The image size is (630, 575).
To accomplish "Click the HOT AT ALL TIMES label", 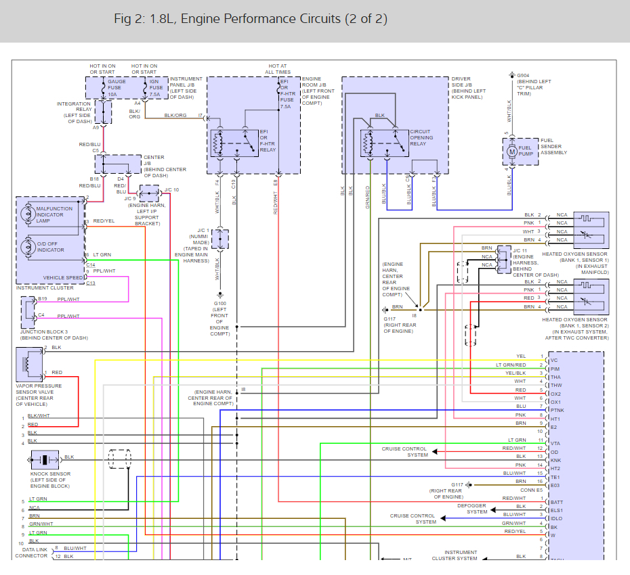I will (278, 69).
